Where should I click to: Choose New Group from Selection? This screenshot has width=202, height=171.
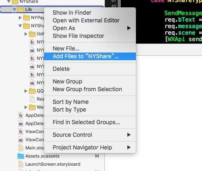coord(87,89)
